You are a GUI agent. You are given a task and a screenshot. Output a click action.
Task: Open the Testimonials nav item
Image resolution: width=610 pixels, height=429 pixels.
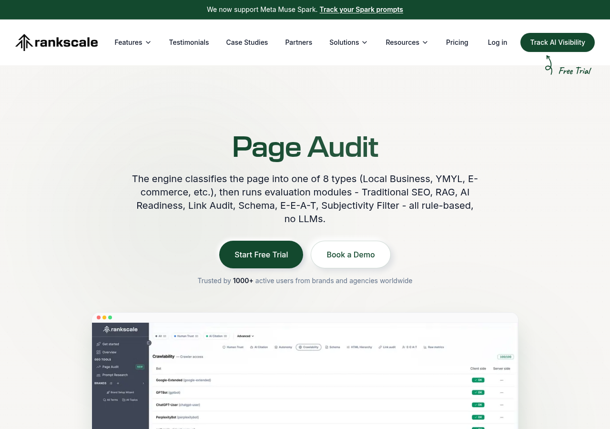[189, 42]
